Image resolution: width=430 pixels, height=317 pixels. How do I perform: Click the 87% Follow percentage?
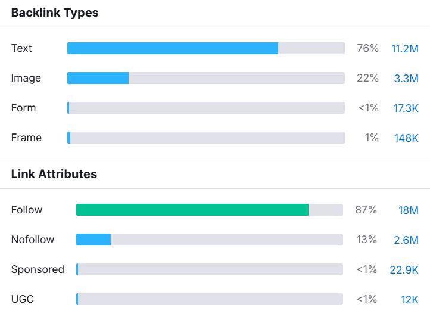(x=366, y=210)
